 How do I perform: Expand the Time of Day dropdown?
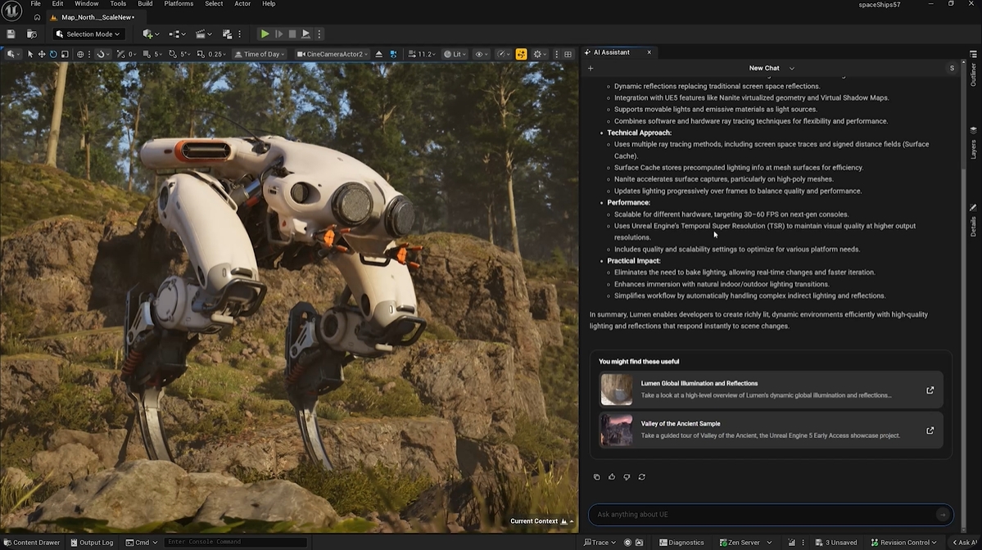point(260,54)
